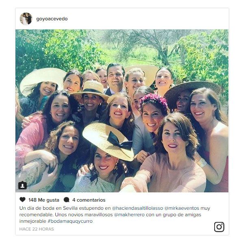
Task: View the 148 Me gusta count
Action: coord(44,200)
